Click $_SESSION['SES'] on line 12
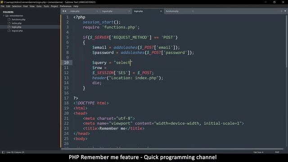The width and height of the screenshot is (288, 162). (111, 73)
